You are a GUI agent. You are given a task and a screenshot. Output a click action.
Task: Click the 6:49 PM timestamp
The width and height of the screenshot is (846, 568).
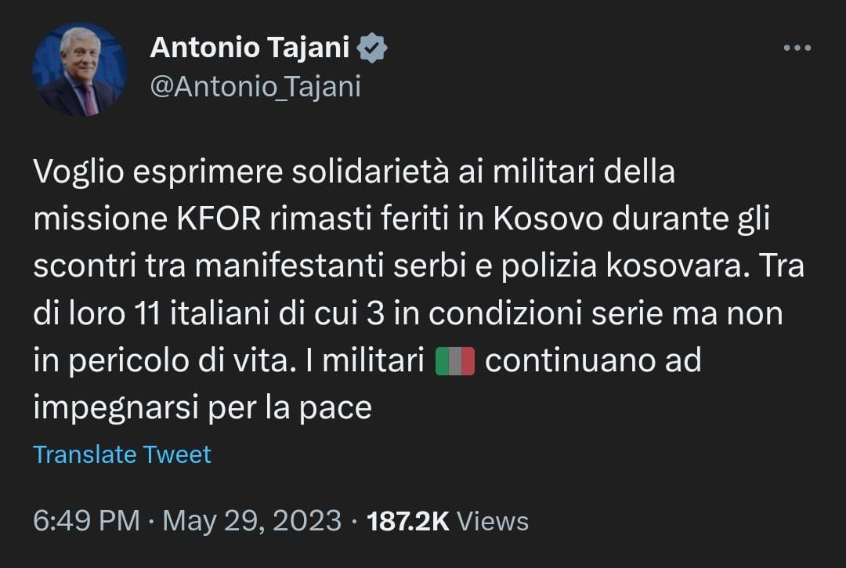click(x=86, y=521)
